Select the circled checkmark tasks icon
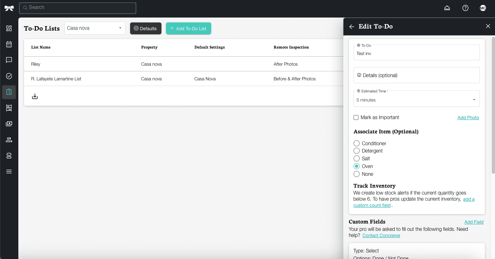The width and height of the screenshot is (495, 259). (x=9, y=76)
